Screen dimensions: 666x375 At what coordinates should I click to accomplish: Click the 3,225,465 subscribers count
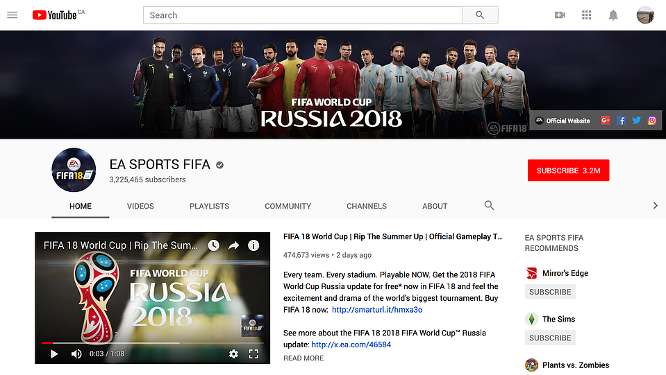pos(147,180)
